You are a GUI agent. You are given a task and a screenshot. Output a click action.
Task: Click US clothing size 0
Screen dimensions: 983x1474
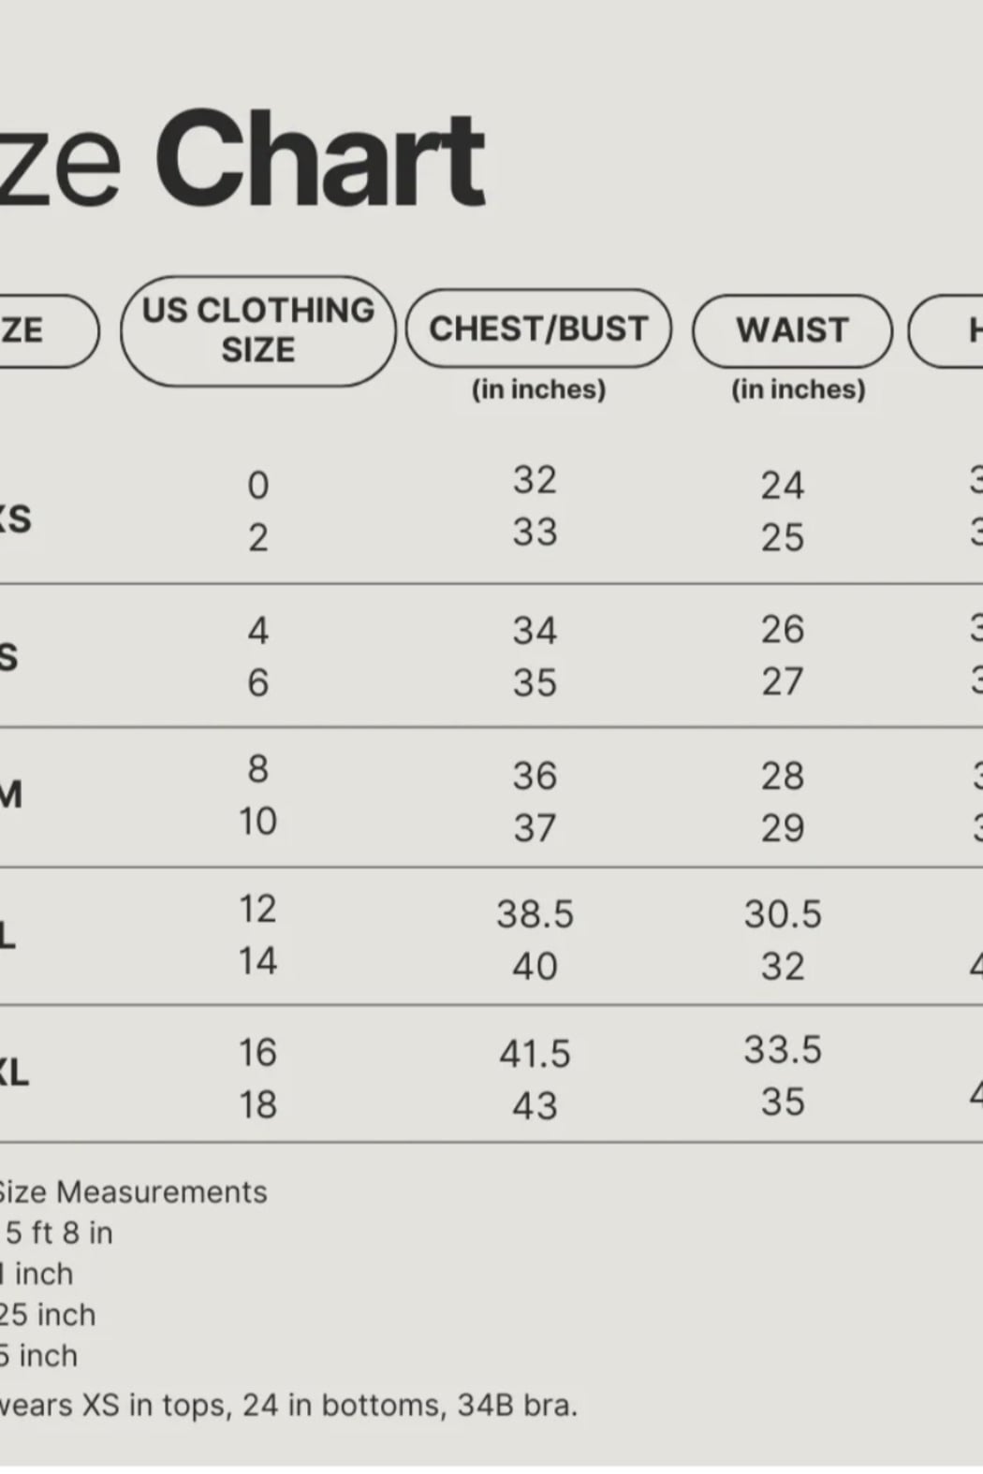tap(257, 485)
